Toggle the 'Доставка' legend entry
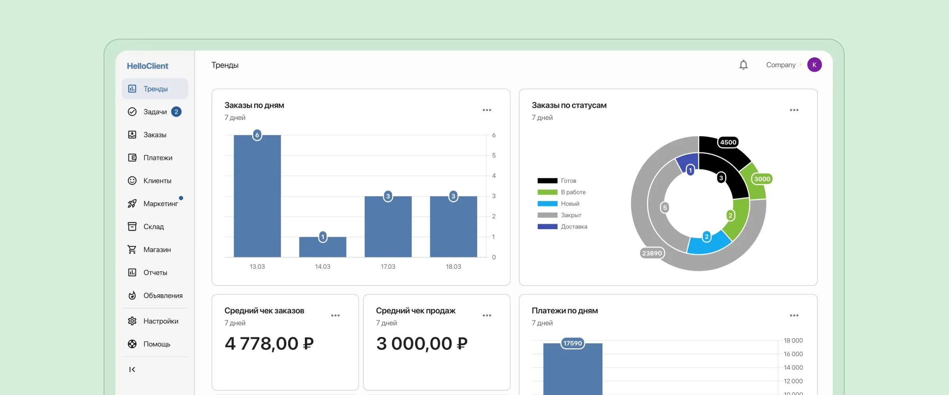 (x=562, y=226)
